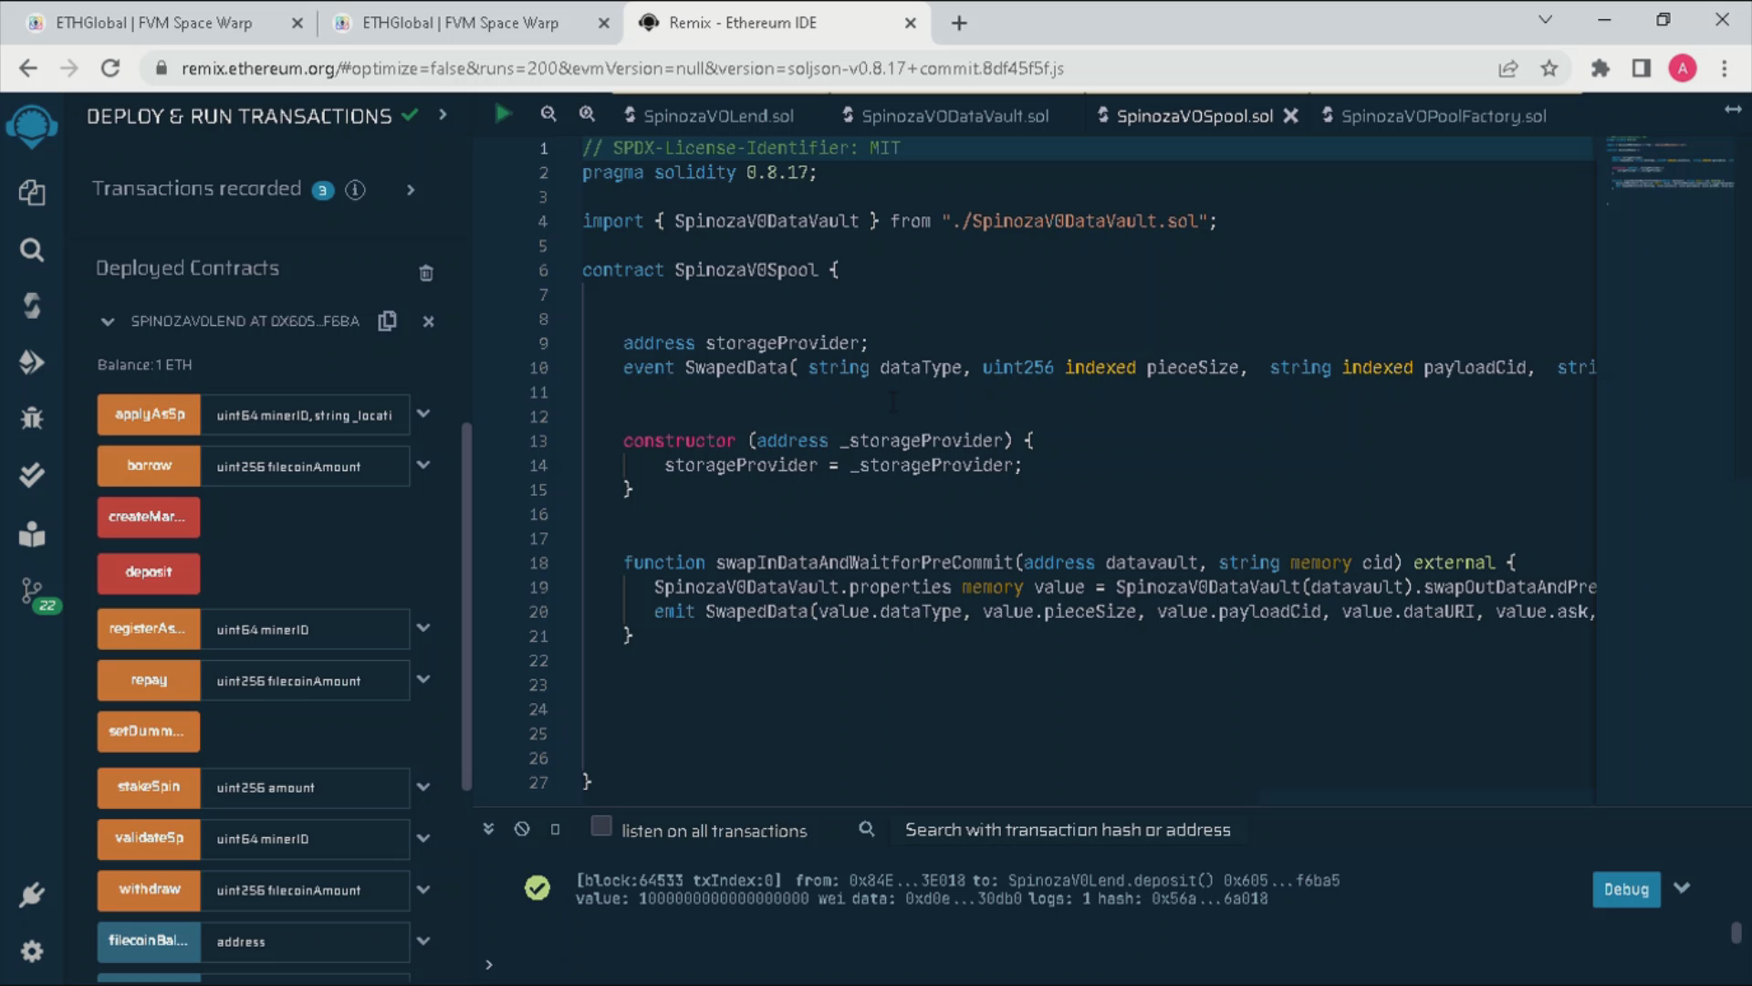Show Transactions recorded info icon

pyautogui.click(x=356, y=190)
